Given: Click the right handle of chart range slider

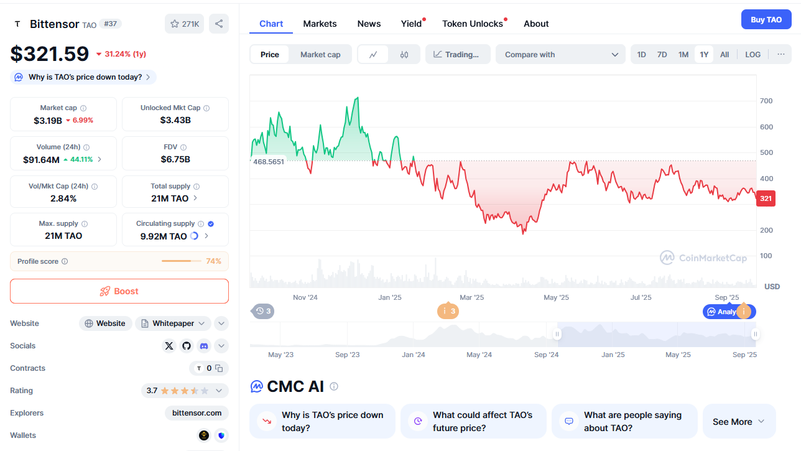Looking at the screenshot, I should [755, 334].
